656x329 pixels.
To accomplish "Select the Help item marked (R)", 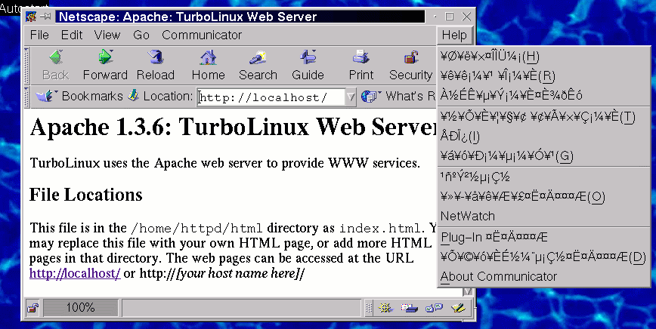I will (x=543, y=76).
